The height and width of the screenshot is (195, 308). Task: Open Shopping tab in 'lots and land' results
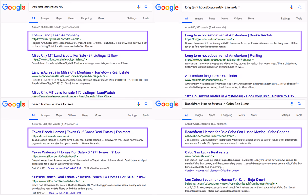[86, 18]
